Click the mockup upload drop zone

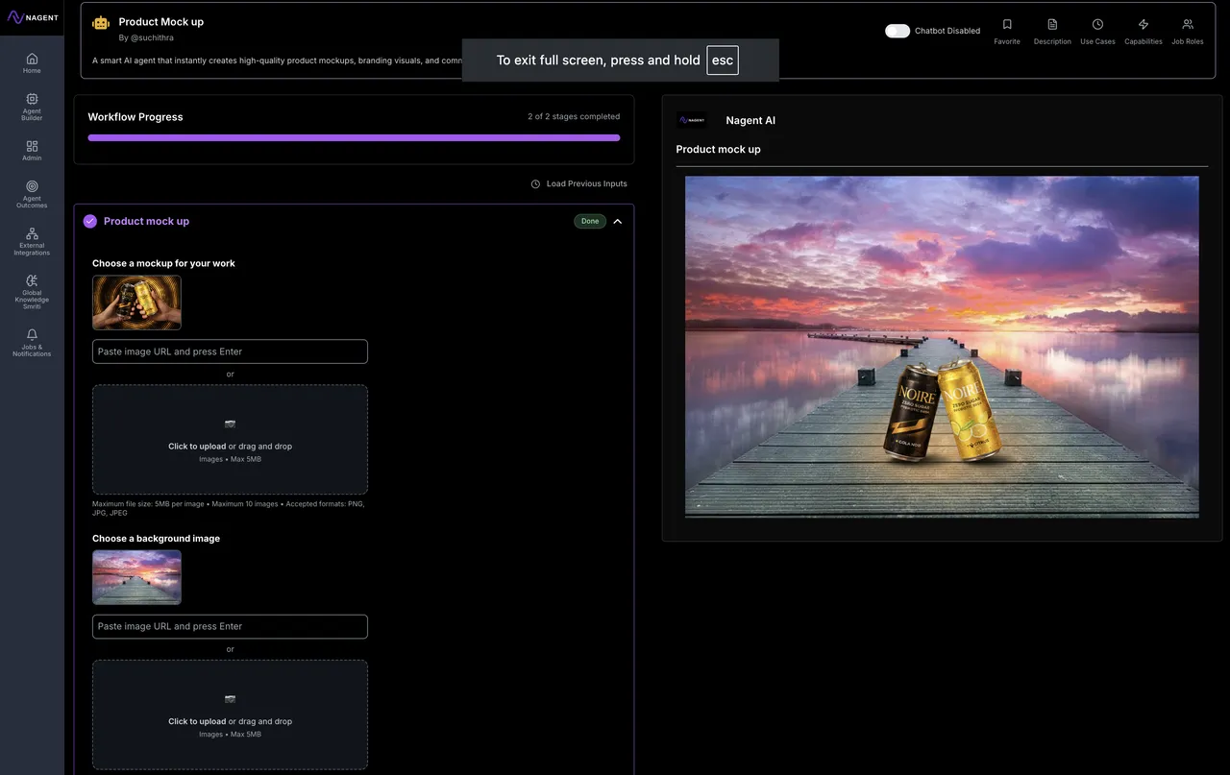pyautogui.click(x=230, y=440)
